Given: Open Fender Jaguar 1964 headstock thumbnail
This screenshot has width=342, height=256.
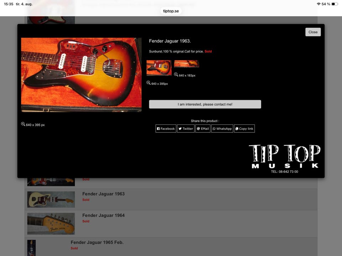Looking at the screenshot, I should pos(51,224).
